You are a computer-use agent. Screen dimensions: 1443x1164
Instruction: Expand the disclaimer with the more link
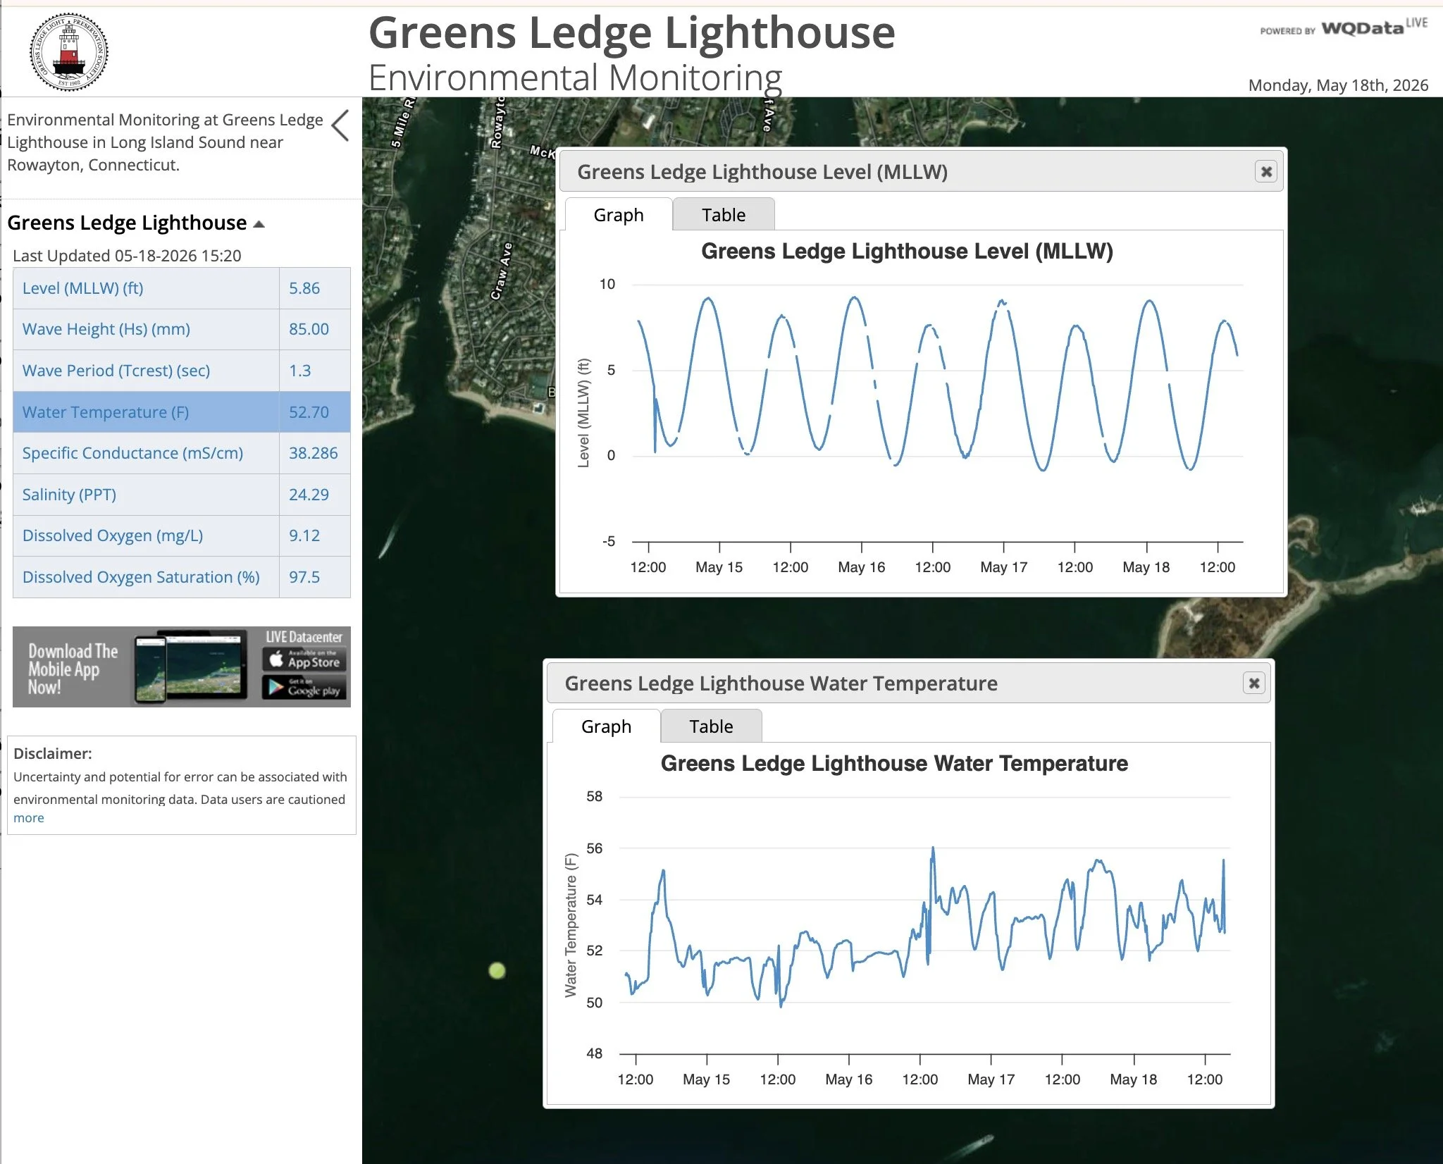click(x=29, y=818)
